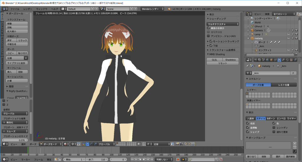Open the Blenderレンダー engine dropdown

coord(152,9)
